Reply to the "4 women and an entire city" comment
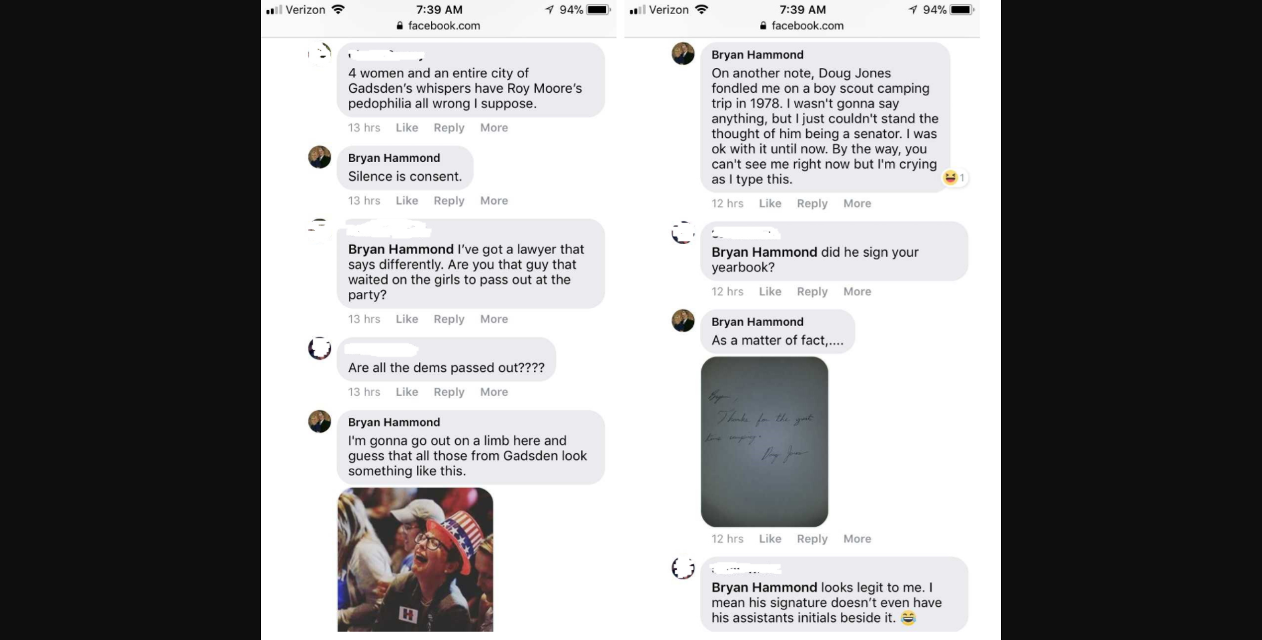The image size is (1262, 640). click(x=448, y=128)
